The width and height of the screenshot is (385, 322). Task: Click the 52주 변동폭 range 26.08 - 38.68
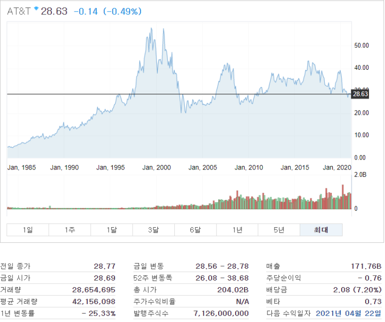(x=222, y=278)
